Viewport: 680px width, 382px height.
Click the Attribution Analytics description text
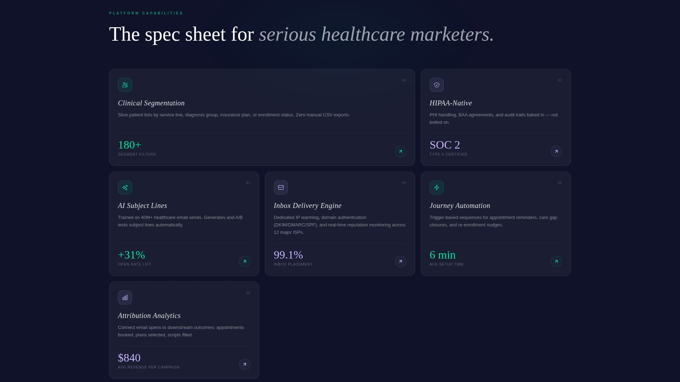pos(181,331)
